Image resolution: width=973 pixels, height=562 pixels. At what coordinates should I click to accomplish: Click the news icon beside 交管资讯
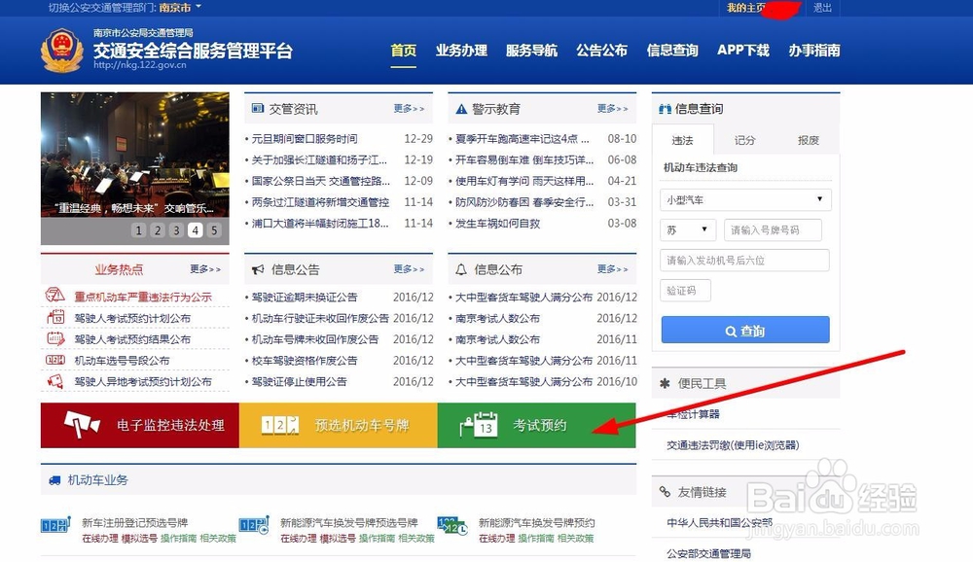pos(257,108)
